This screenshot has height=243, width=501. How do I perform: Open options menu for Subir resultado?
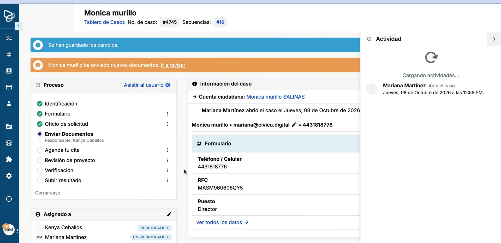(168, 180)
